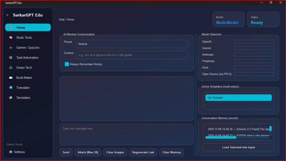Open the OpenAI model dropdown
286x161 pixels.
tap(254, 42)
